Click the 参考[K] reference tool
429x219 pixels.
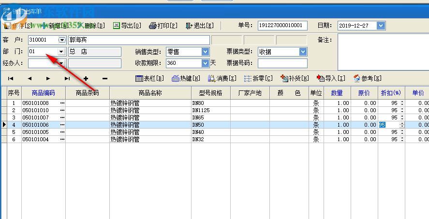pyautogui.click(x=368, y=78)
